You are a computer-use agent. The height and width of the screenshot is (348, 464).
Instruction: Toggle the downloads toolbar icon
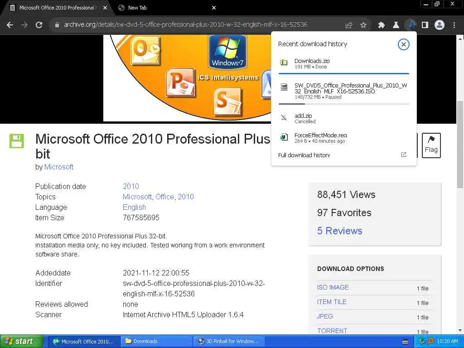[x=411, y=25]
